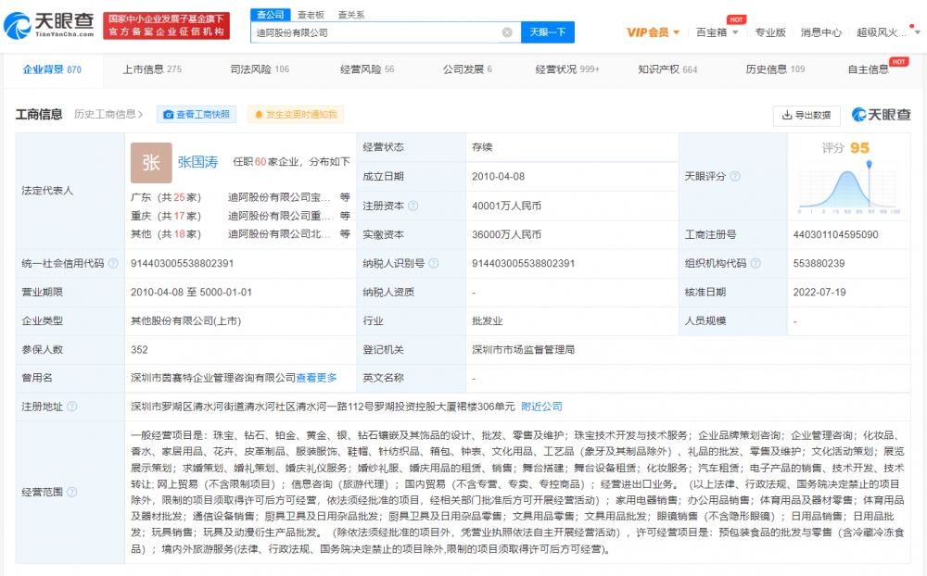Click the Tianyancha watermark logo beside 导出数据

click(x=881, y=115)
